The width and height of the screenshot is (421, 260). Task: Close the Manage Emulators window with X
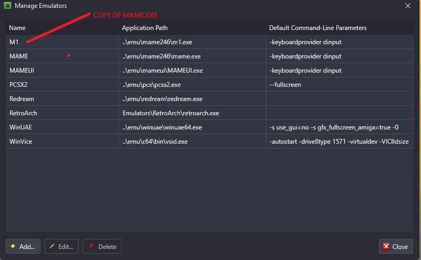click(407, 6)
